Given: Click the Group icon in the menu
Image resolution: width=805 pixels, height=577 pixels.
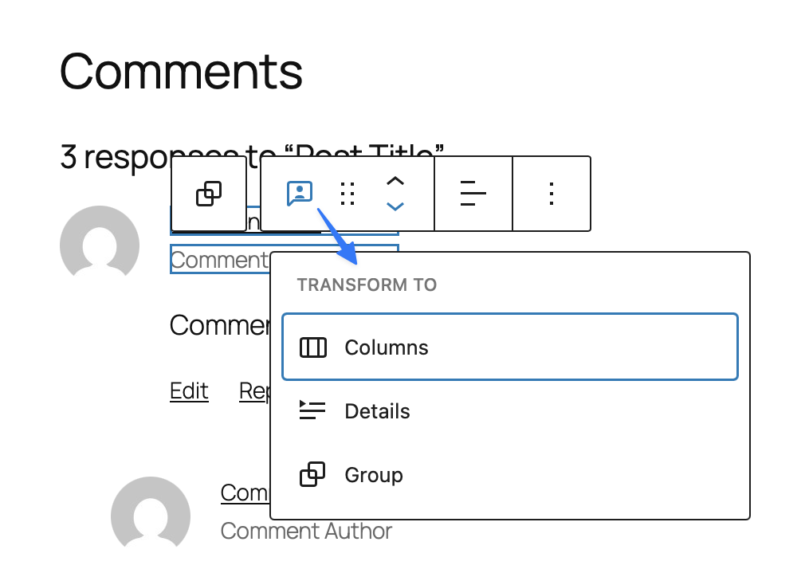Looking at the screenshot, I should click(x=312, y=474).
